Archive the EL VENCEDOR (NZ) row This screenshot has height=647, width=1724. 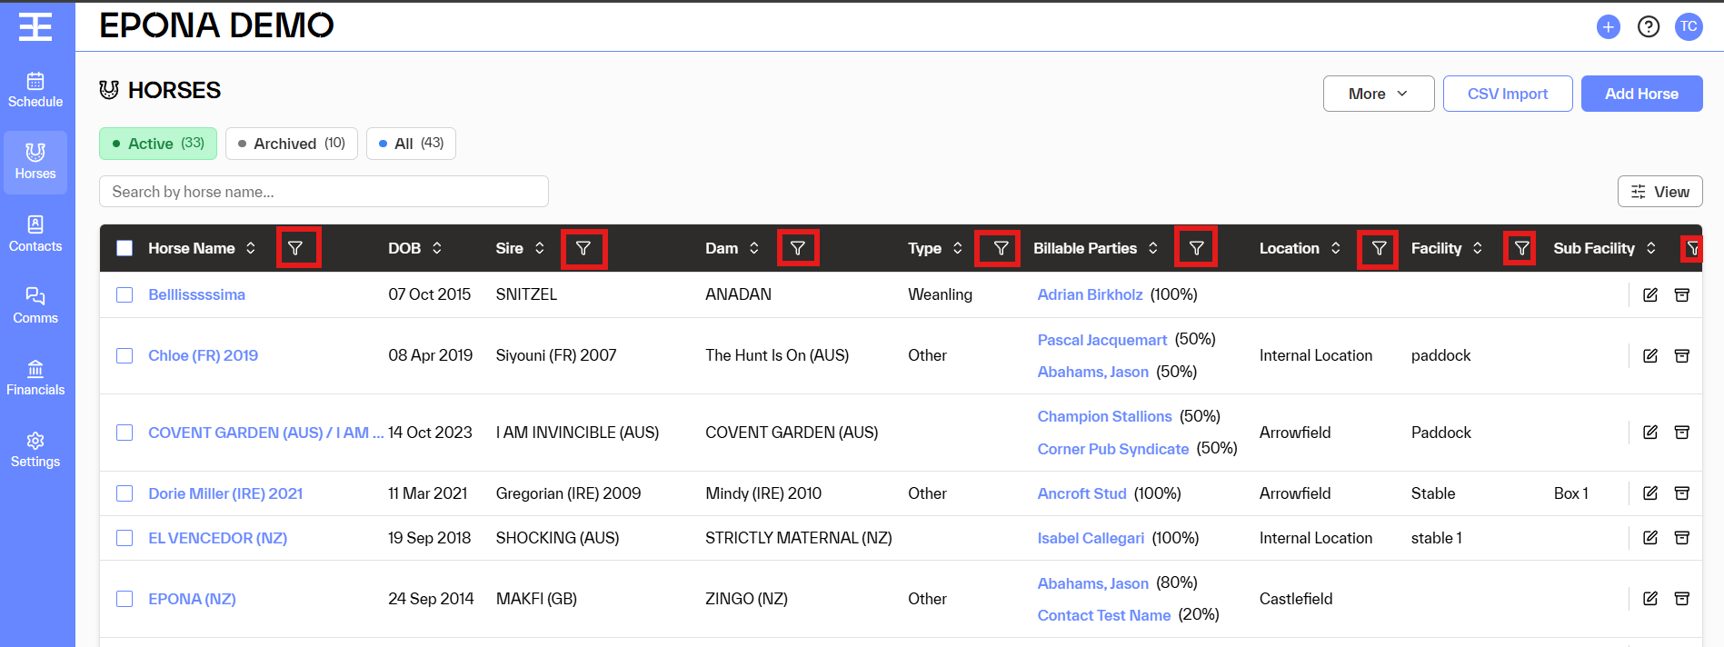pyautogui.click(x=1682, y=537)
